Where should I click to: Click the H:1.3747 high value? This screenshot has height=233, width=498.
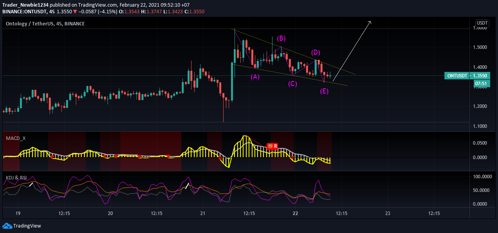(x=152, y=12)
